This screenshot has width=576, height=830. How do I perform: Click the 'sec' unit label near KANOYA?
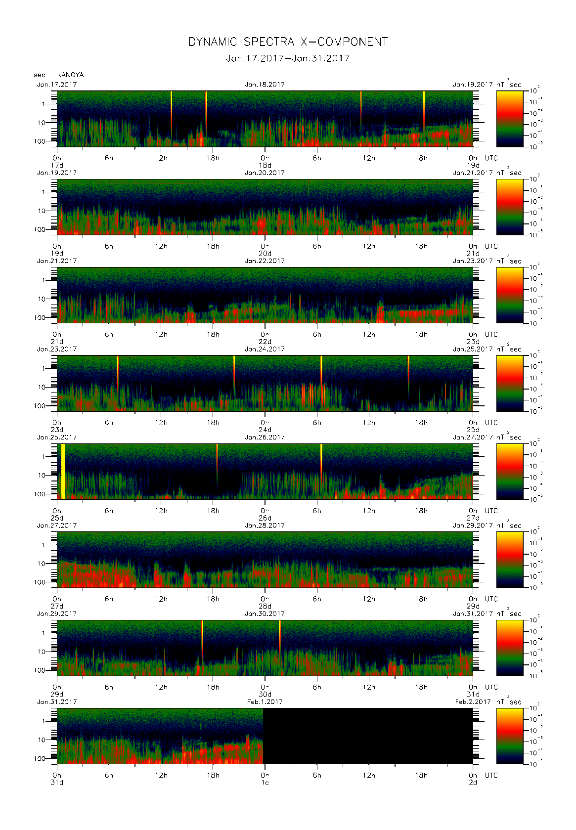click(40, 75)
